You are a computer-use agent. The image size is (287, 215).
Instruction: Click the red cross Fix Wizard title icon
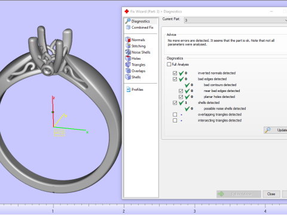[x=127, y=11]
